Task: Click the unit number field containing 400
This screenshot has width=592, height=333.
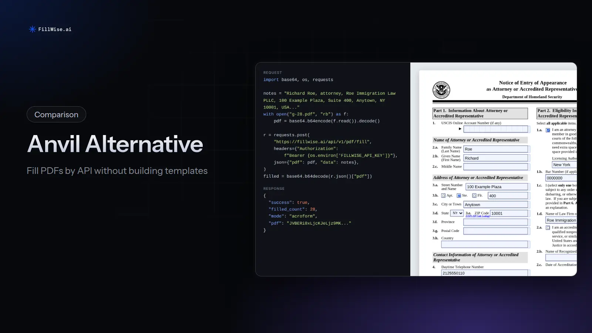Action: click(x=508, y=196)
